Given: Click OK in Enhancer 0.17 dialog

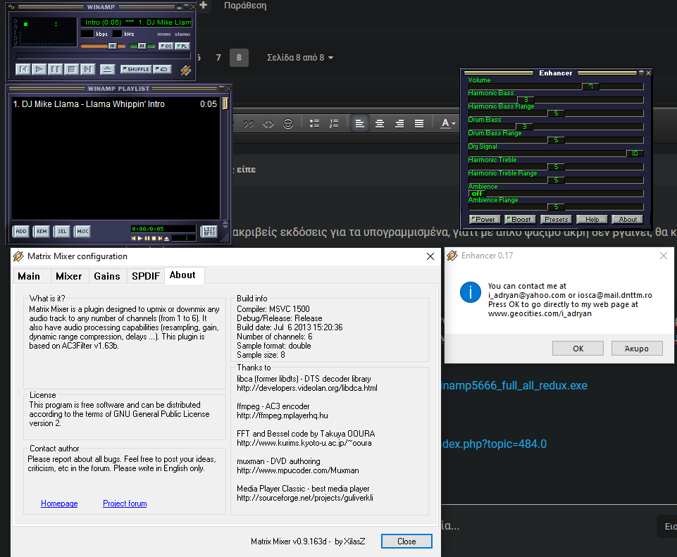Looking at the screenshot, I should pos(578,349).
